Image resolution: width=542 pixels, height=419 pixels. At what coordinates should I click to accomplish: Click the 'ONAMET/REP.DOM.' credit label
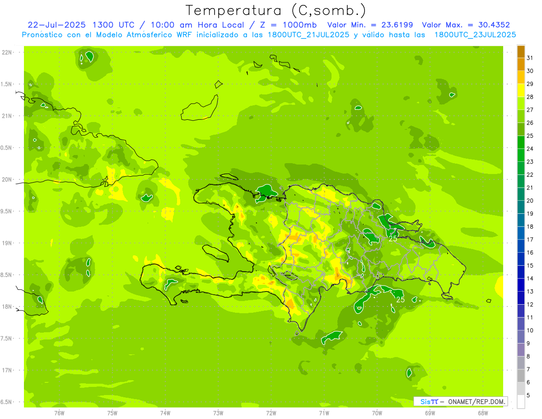476,401
